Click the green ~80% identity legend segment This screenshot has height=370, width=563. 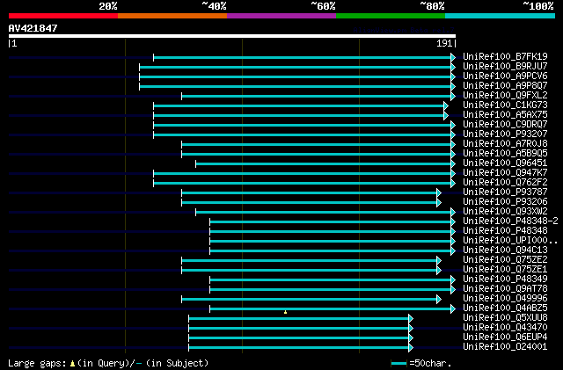pos(391,16)
